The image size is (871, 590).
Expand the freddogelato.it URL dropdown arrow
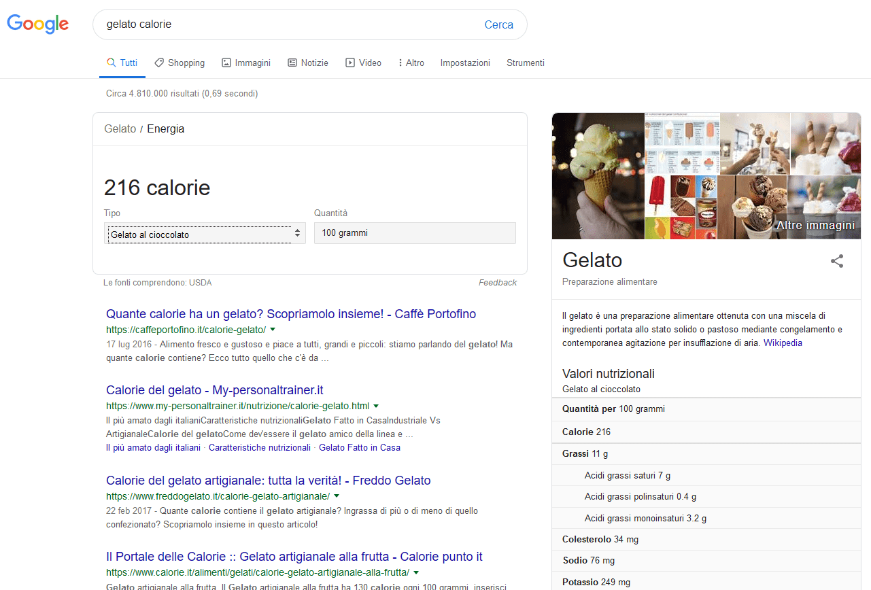(x=337, y=496)
